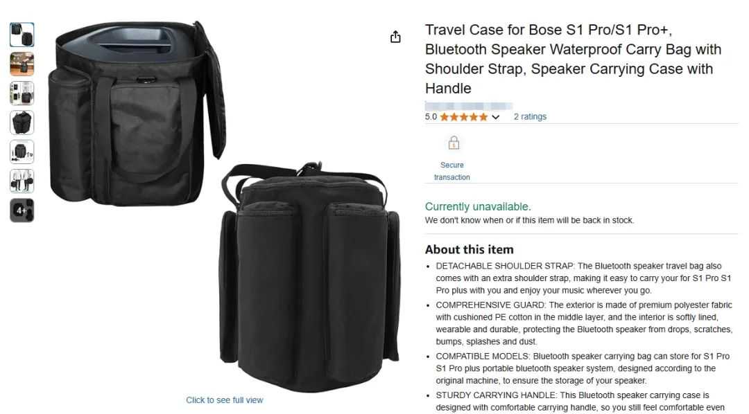Image resolution: width=749 pixels, height=414 pixels.
Task: Select the first thumbnail showing two bags
Action: (x=22, y=35)
